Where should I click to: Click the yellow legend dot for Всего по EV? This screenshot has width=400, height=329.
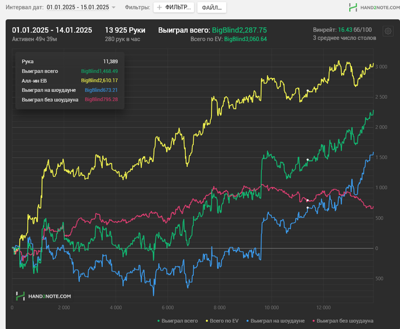coord(207,321)
